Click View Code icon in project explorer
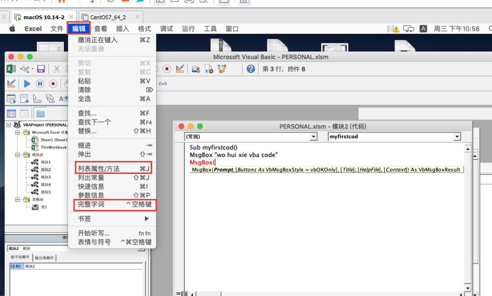The height and width of the screenshot is (296, 492). [x=12, y=113]
